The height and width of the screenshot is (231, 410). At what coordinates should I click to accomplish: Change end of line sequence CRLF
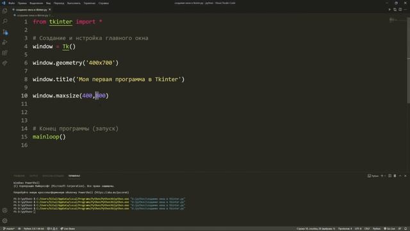(x=367, y=228)
